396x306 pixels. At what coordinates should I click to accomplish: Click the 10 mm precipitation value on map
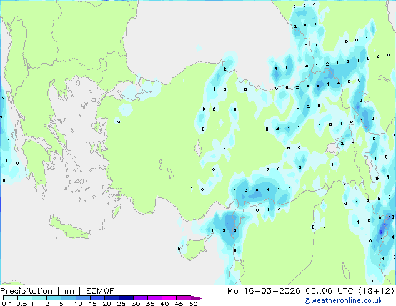pyautogui.click(x=390, y=217)
